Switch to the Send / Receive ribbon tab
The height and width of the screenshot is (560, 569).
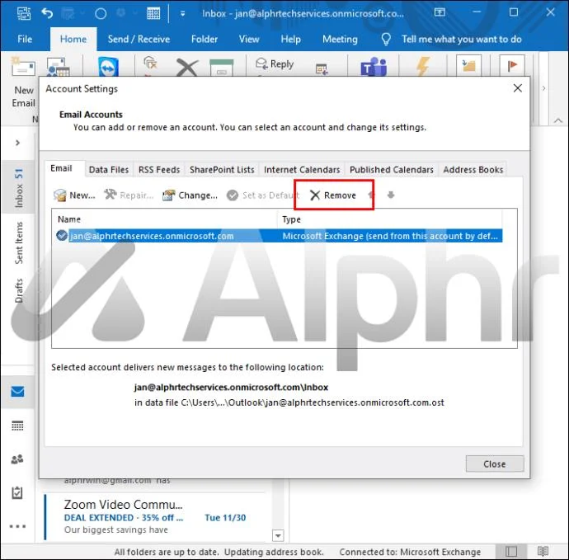(x=139, y=40)
